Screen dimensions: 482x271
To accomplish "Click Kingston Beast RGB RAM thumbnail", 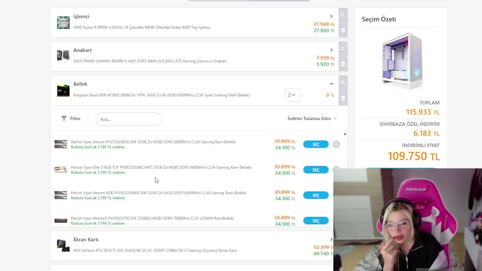I will (63, 90).
